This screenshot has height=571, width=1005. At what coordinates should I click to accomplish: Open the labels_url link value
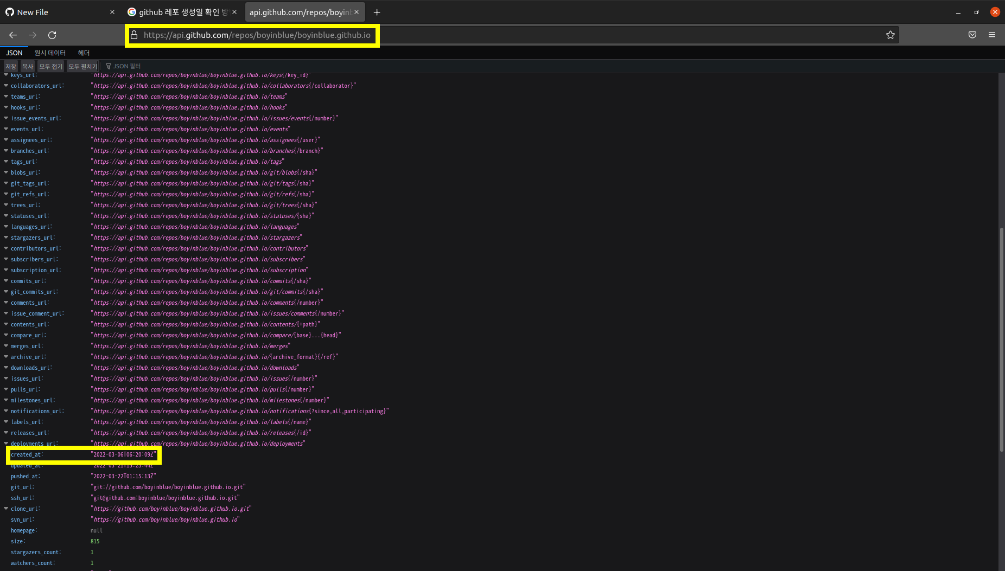[x=201, y=422]
